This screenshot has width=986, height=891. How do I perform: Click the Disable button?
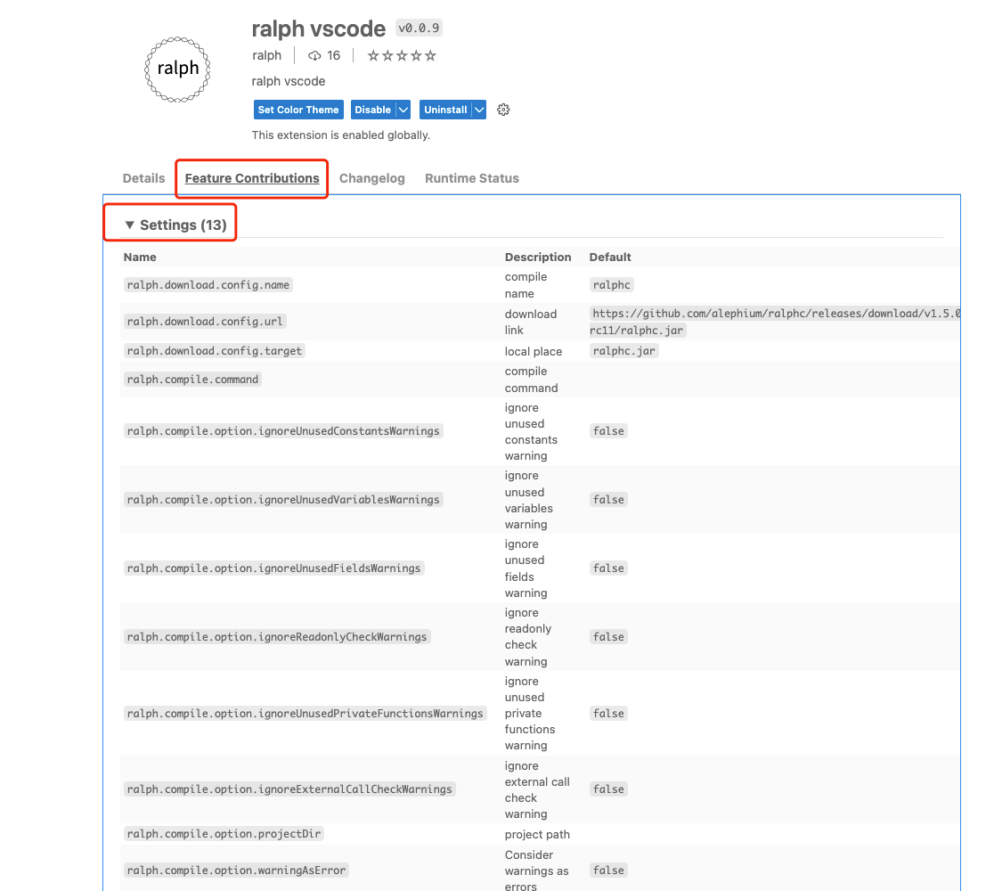373,110
